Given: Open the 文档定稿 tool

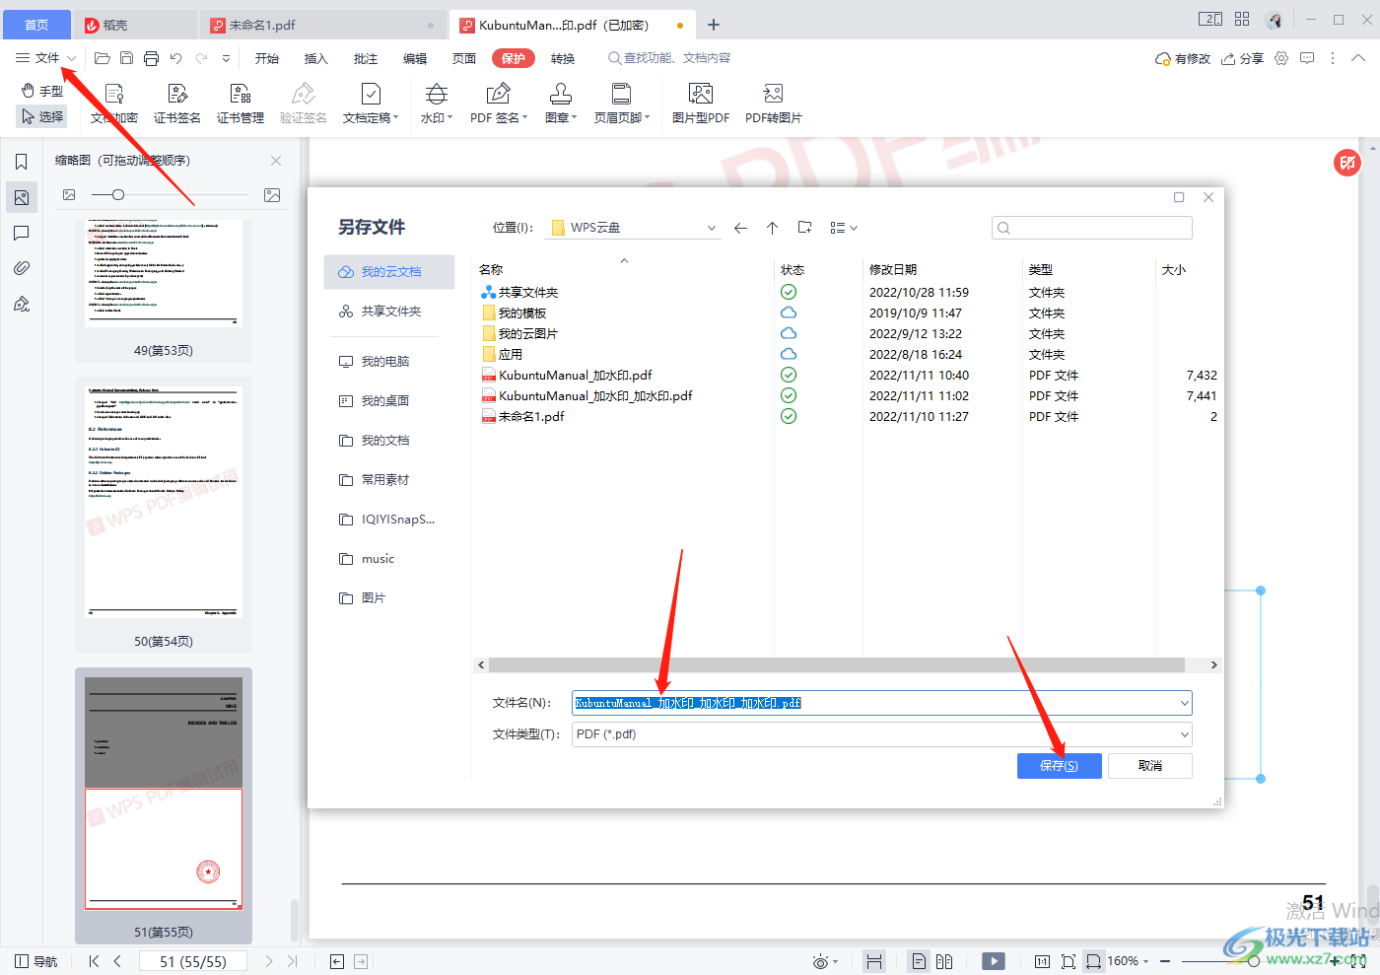Looking at the screenshot, I should coord(371,104).
